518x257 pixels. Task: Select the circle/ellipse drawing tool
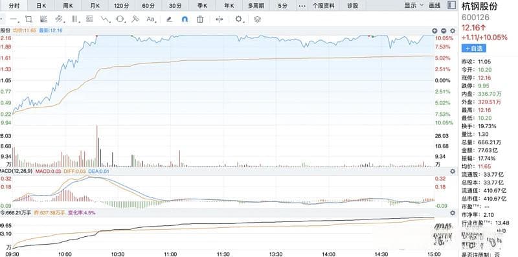pyautogui.click(x=120, y=19)
